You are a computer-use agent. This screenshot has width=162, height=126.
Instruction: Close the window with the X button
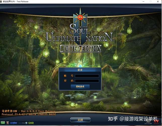[x=158, y=2]
